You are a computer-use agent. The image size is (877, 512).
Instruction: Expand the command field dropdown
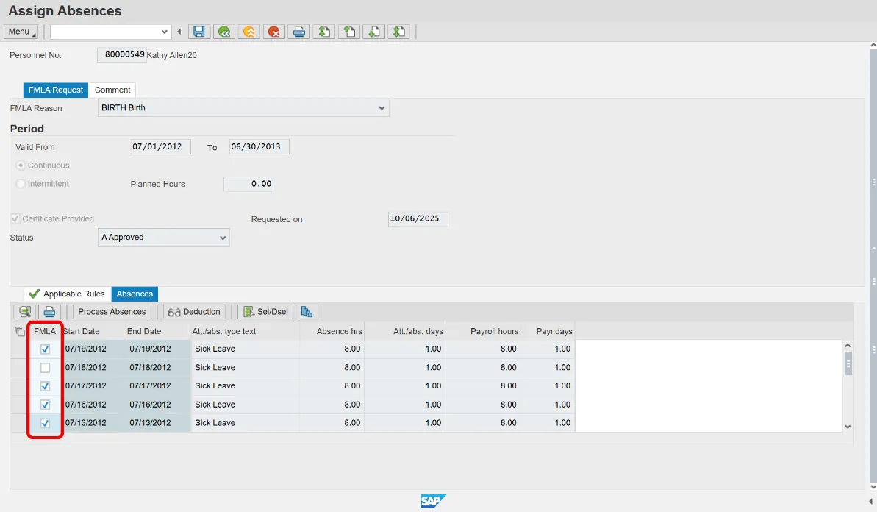coord(165,32)
